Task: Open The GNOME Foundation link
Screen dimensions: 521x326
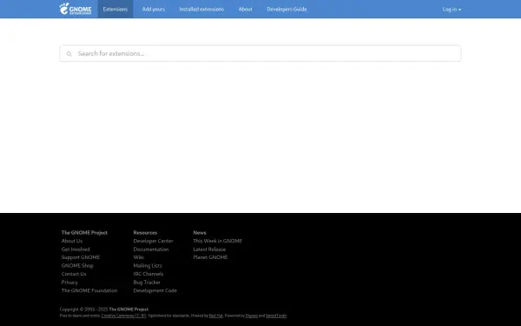Action: pyautogui.click(x=89, y=290)
